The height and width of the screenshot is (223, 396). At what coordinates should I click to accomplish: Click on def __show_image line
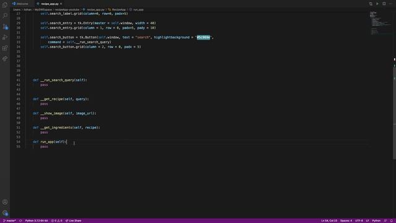pyautogui.click(x=64, y=113)
